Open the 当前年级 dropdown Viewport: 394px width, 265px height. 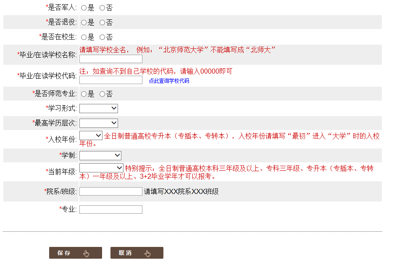click(101, 168)
